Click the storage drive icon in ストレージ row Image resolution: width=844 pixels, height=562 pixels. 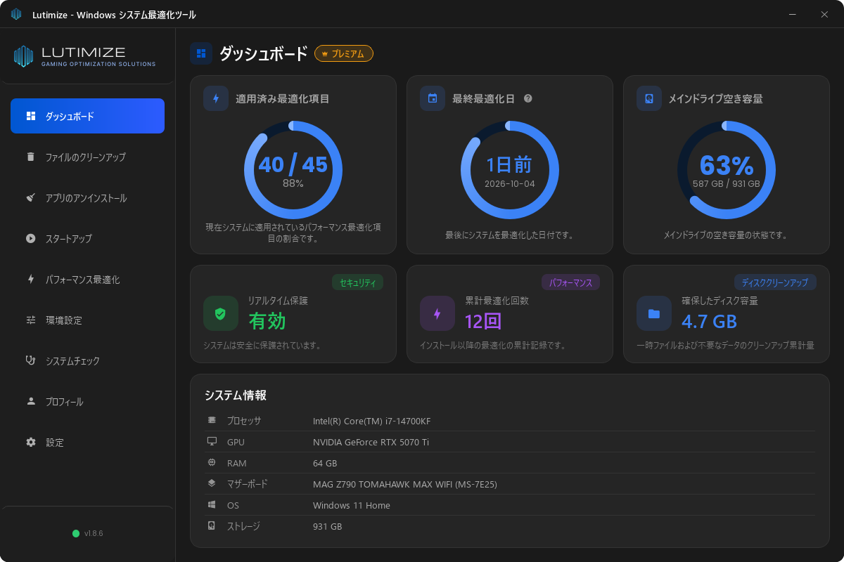coord(212,525)
